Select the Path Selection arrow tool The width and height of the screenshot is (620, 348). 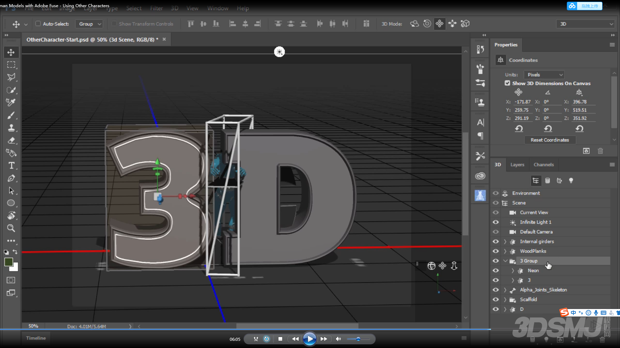(x=11, y=191)
